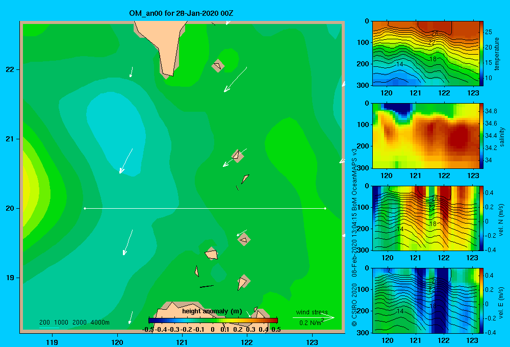Click the long wind arrow near 122E 22N
Image resolution: width=510 pixels, height=347 pixels.
(235, 80)
